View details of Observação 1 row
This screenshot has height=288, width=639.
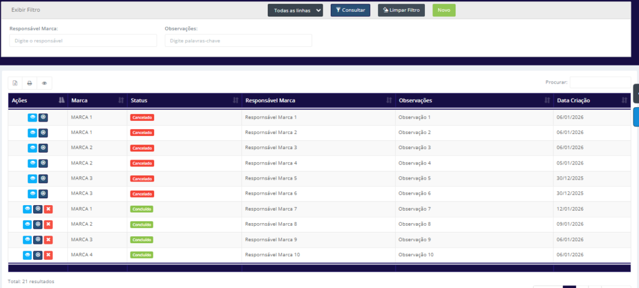[32, 117]
